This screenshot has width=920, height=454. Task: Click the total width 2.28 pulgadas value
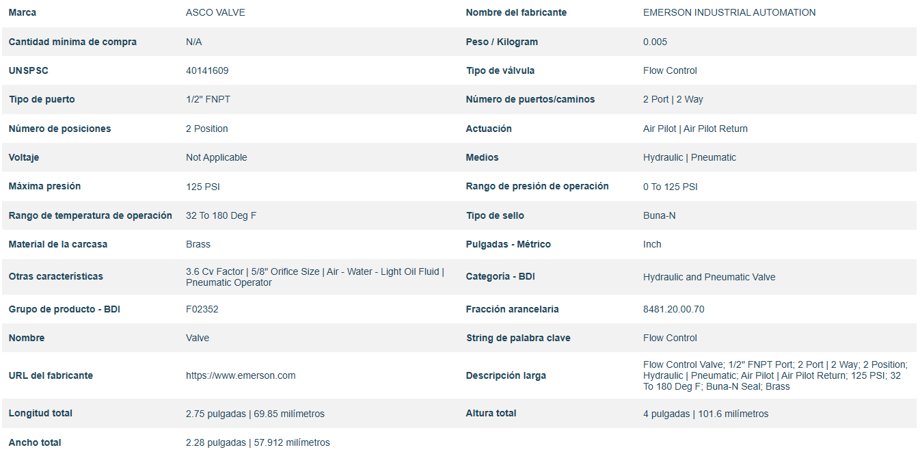click(258, 442)
